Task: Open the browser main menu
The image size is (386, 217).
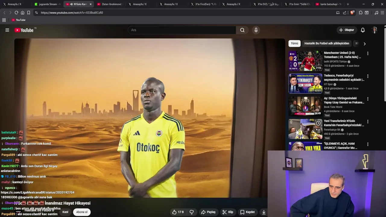Action: 382,13
